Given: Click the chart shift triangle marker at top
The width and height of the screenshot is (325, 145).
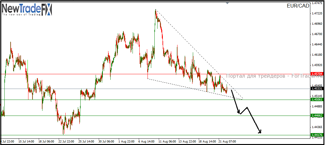Looking at the screenshot, I should point(227,3).
